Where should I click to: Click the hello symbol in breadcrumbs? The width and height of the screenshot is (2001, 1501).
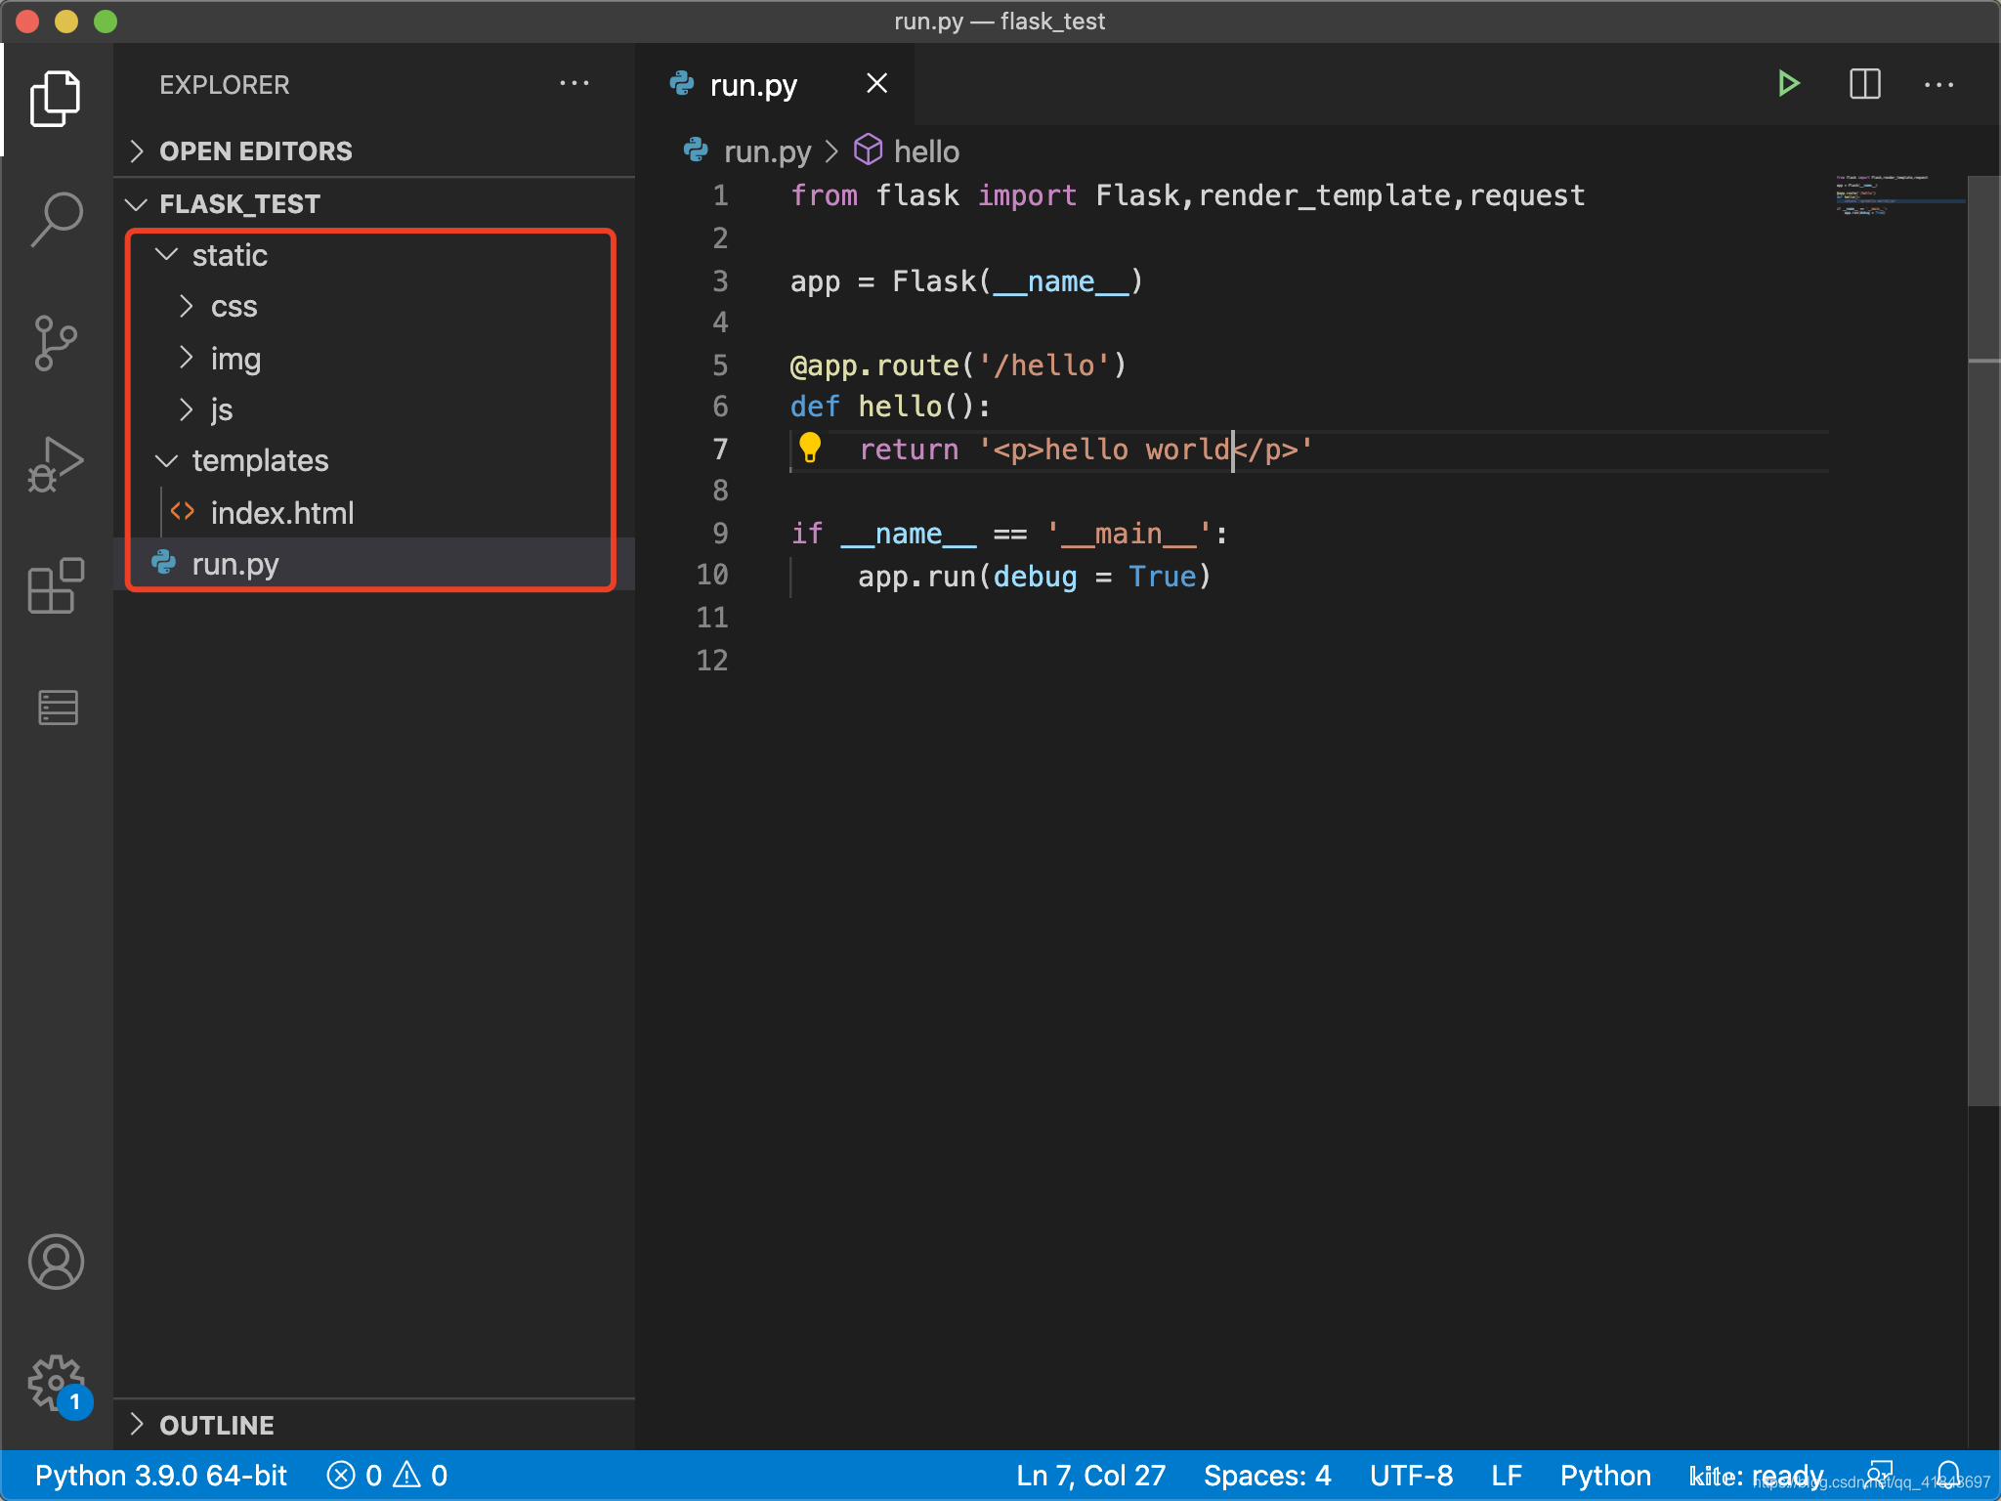(x=925, y=151)
